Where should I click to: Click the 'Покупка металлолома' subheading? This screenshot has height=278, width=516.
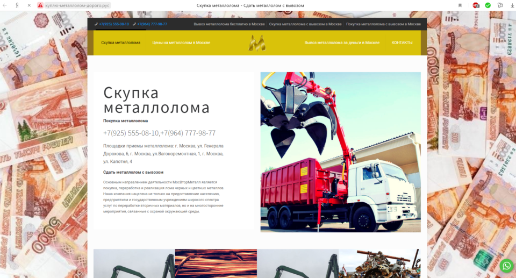(x=125, y=121)
